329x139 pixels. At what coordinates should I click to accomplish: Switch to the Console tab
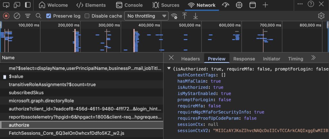point(129,5)
